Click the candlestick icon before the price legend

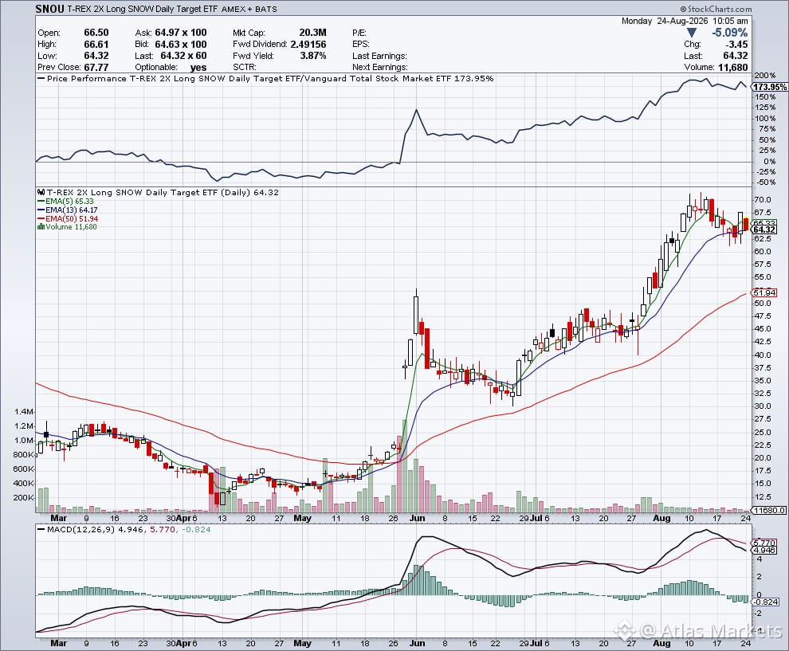click(x=41, y=193)
